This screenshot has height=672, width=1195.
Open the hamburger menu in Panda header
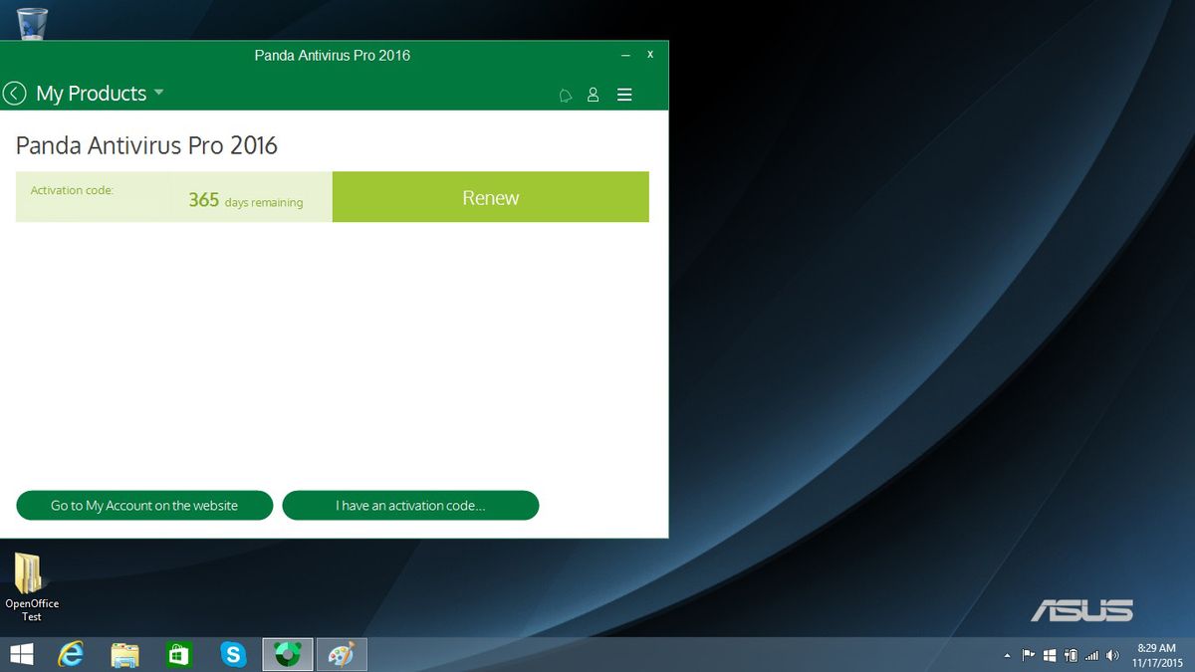(x=625, y=95)
